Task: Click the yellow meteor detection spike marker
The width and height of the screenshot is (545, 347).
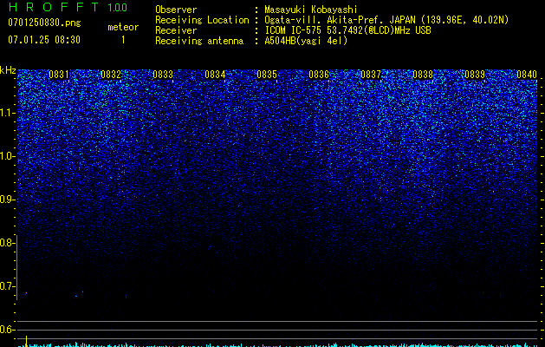Action: pos(26,341)
